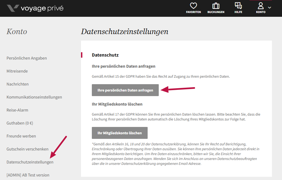The image size is (282, 180).
Task: Open Persönlichen Angaben in sidebar
Action: [x=27, y=58]
